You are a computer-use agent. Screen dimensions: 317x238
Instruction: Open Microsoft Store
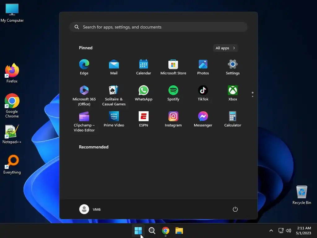(x=173, y=67)
